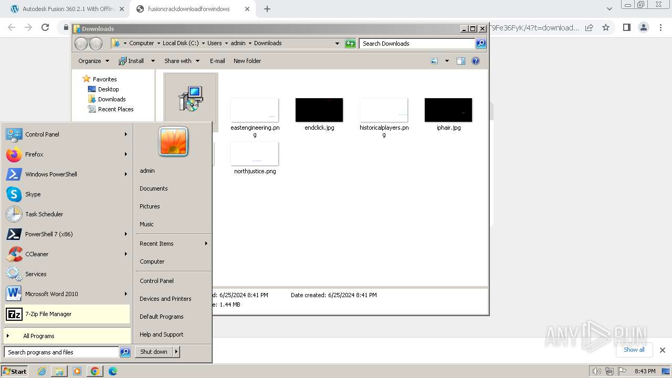This screenshot has width=672, height=378.
Task: Open the address bar history dropdown
Action: (337, 44)
